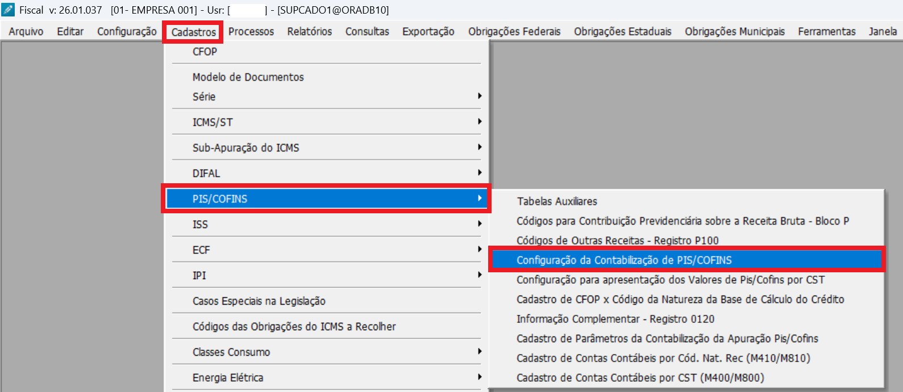Expand the ECF submenu

(x=326, y=250)
